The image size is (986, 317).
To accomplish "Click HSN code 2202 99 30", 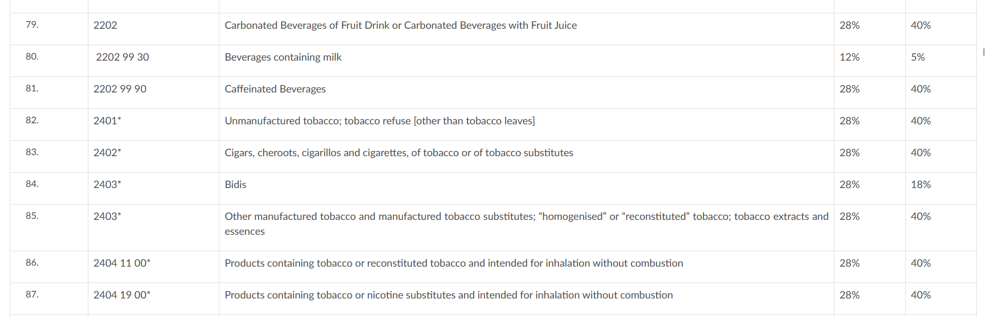I will [x=122, y=57].
